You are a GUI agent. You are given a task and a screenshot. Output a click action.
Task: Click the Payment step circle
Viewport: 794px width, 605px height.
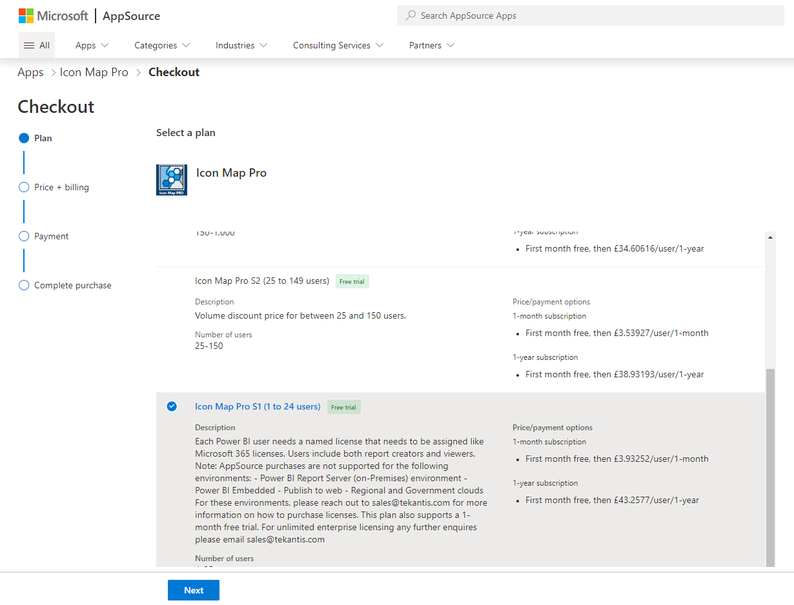click(x=24, y=236)
